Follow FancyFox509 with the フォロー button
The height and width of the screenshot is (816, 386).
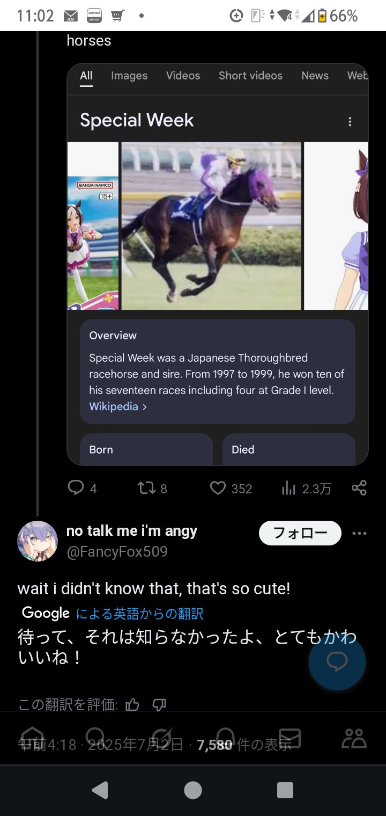click(x=300, y=533)
